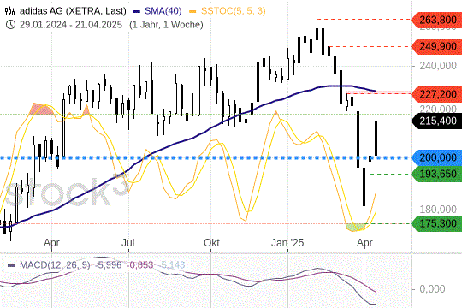Screen dimensions: 462x308
Task: Click the SSTOC(5, 5, 3) indicator legend
Action: [x=233, y=11]
